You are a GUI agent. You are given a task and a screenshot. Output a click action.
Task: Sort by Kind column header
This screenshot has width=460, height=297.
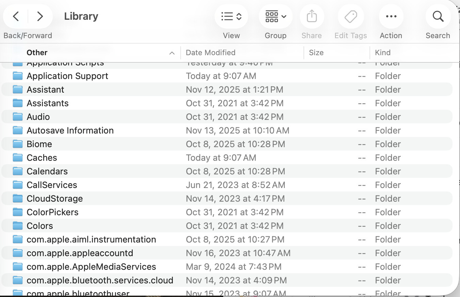point(383,52)
